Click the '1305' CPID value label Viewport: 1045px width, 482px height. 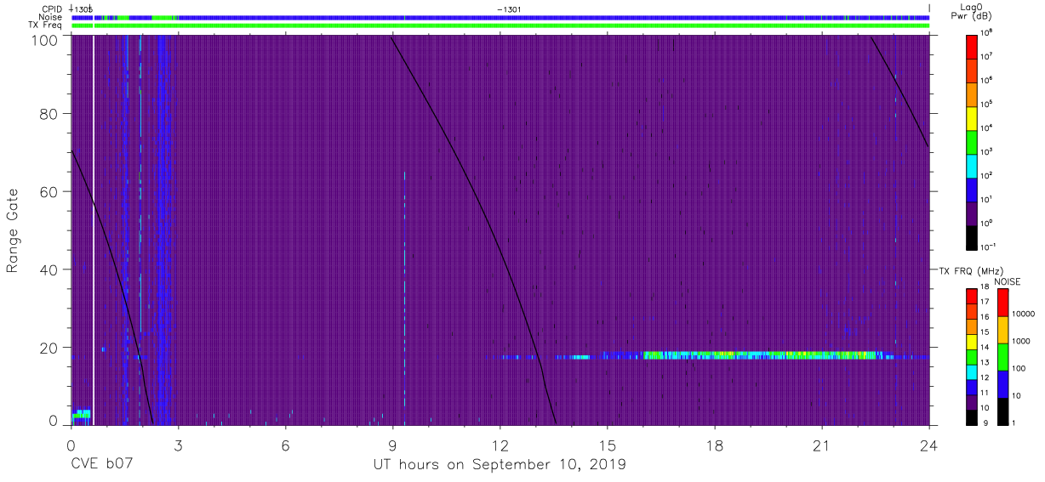coord(83,9)
